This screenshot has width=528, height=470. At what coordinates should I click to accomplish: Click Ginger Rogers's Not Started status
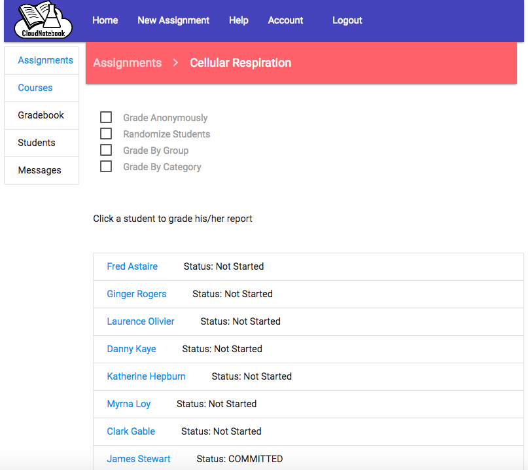(x=233, y=294)
